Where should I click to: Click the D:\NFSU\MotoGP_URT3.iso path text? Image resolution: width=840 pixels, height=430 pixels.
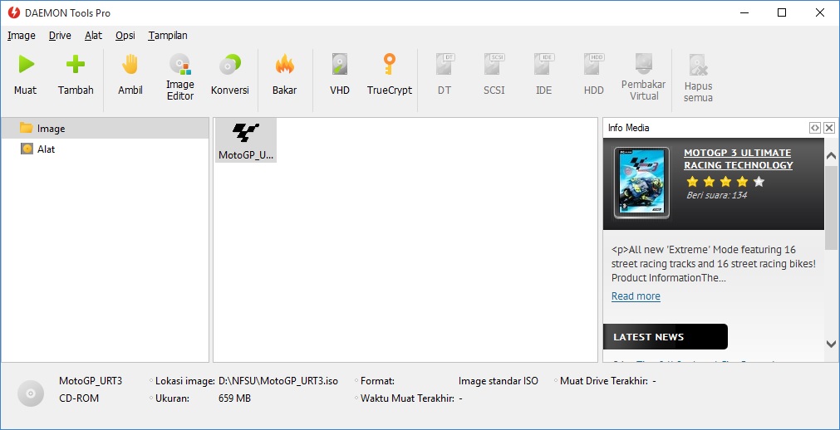coord(278,381)
